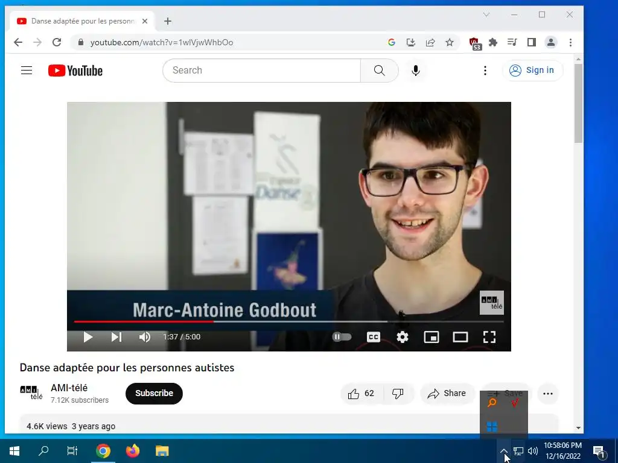Toggle closed captions CC
Viewport: 618px width, 463px height.
click(x=373, y=337)
